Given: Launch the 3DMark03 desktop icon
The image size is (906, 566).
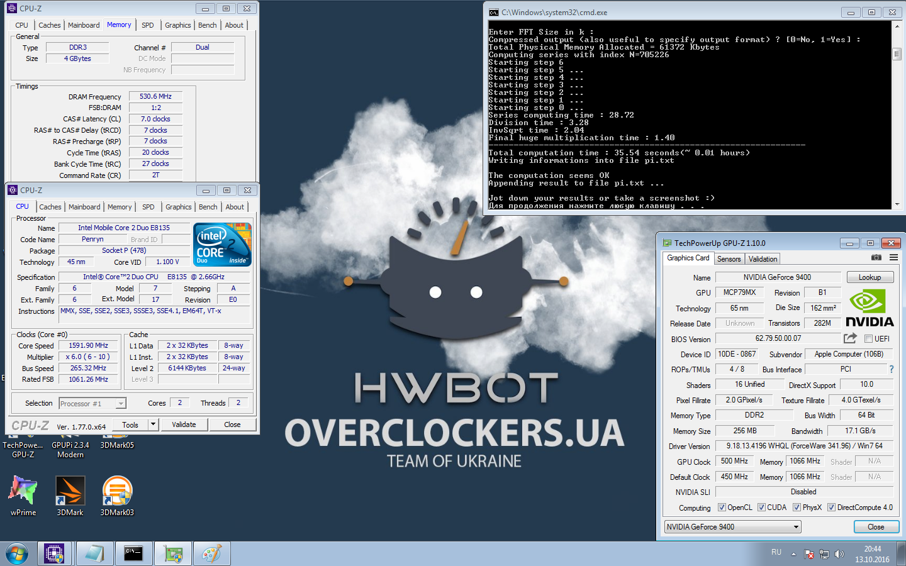Looking at the screenshot, I should coord(117,496).
